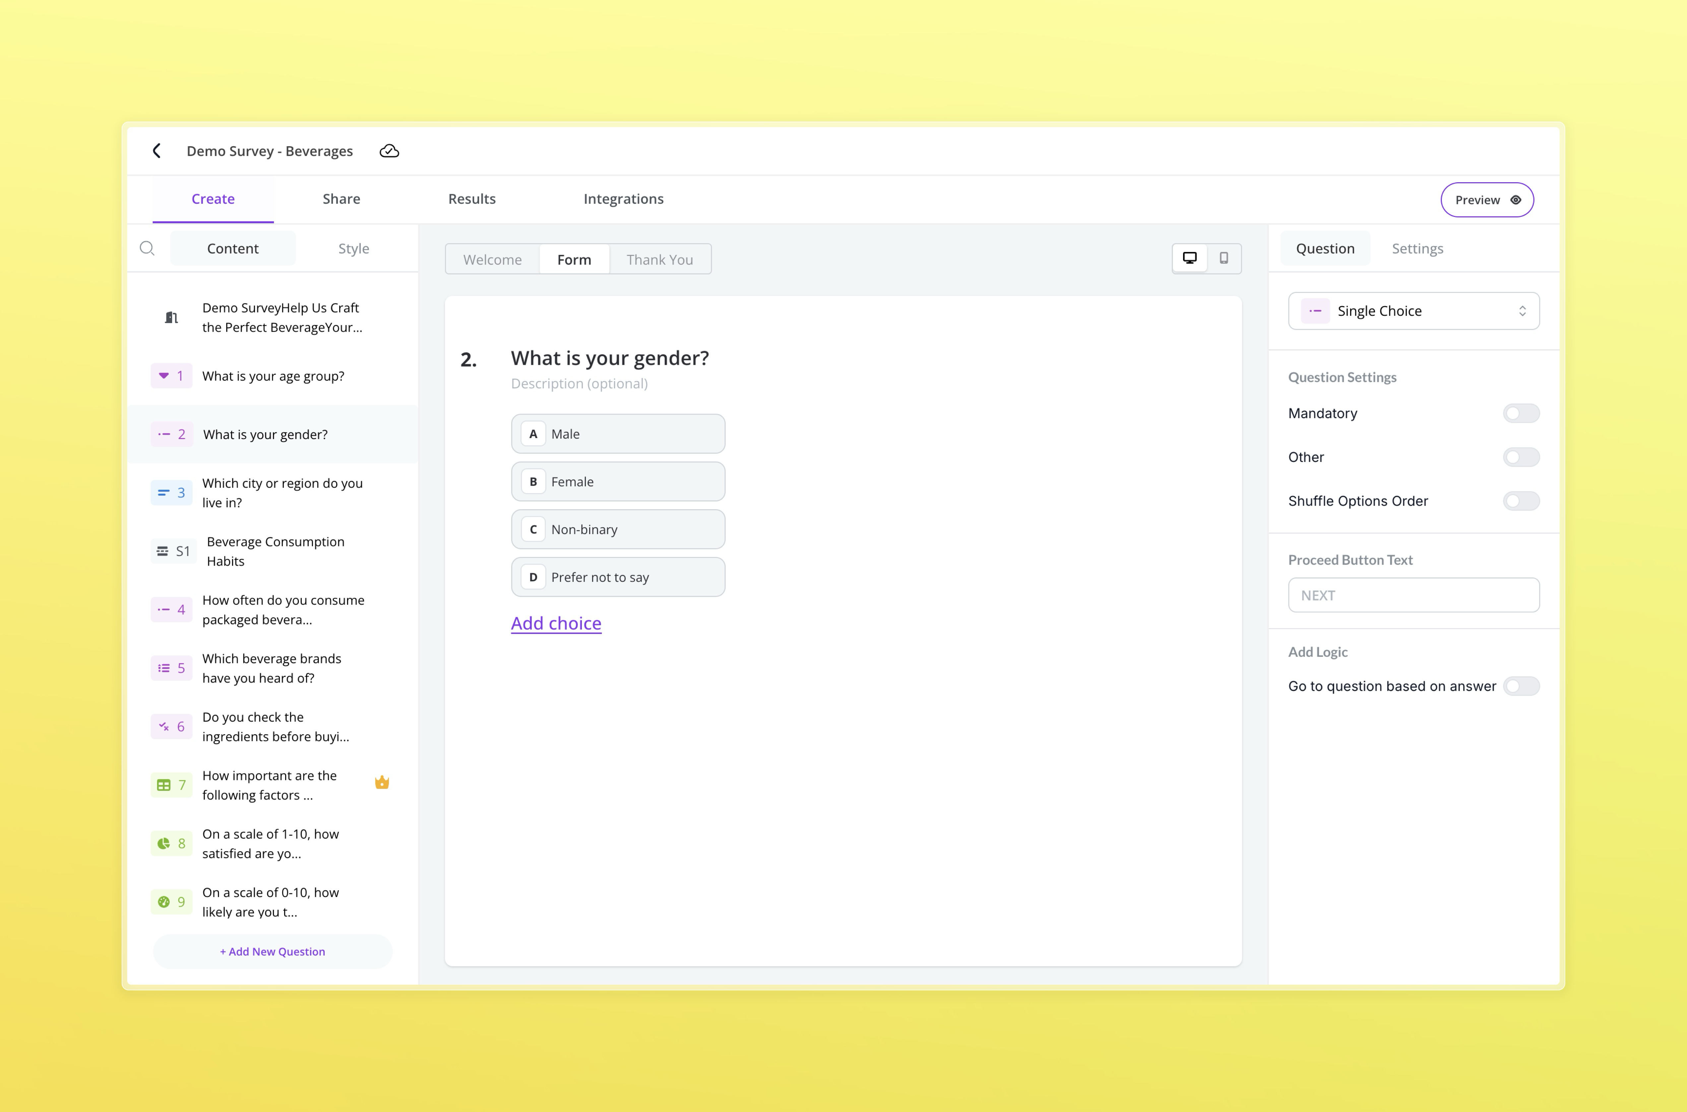Select the Thank You tab
Viewport: 1687px width, 1112px height.
660,259
